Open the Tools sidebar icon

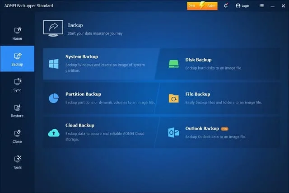(18, 159)
